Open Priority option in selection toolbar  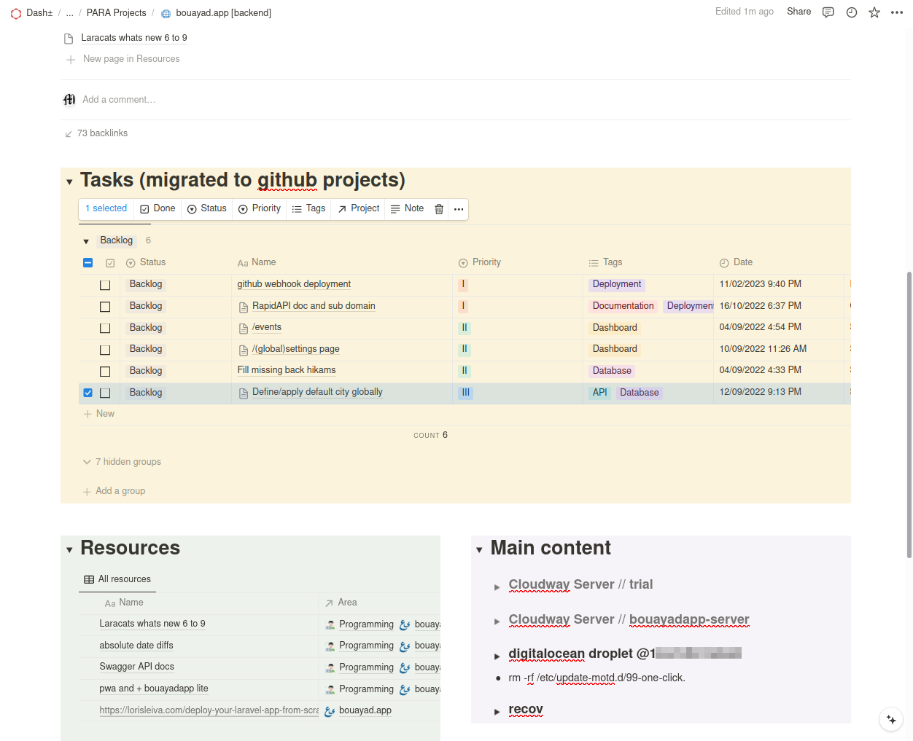(260, 208)
